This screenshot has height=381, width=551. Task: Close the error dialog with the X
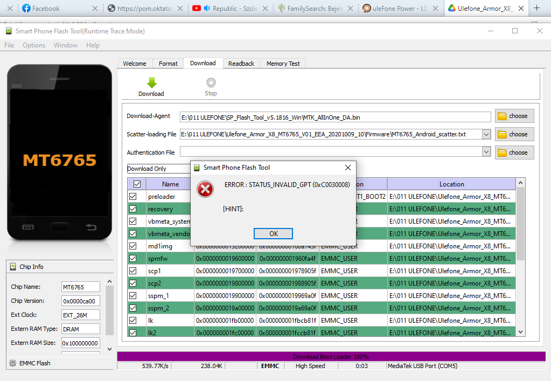(348, 168)
